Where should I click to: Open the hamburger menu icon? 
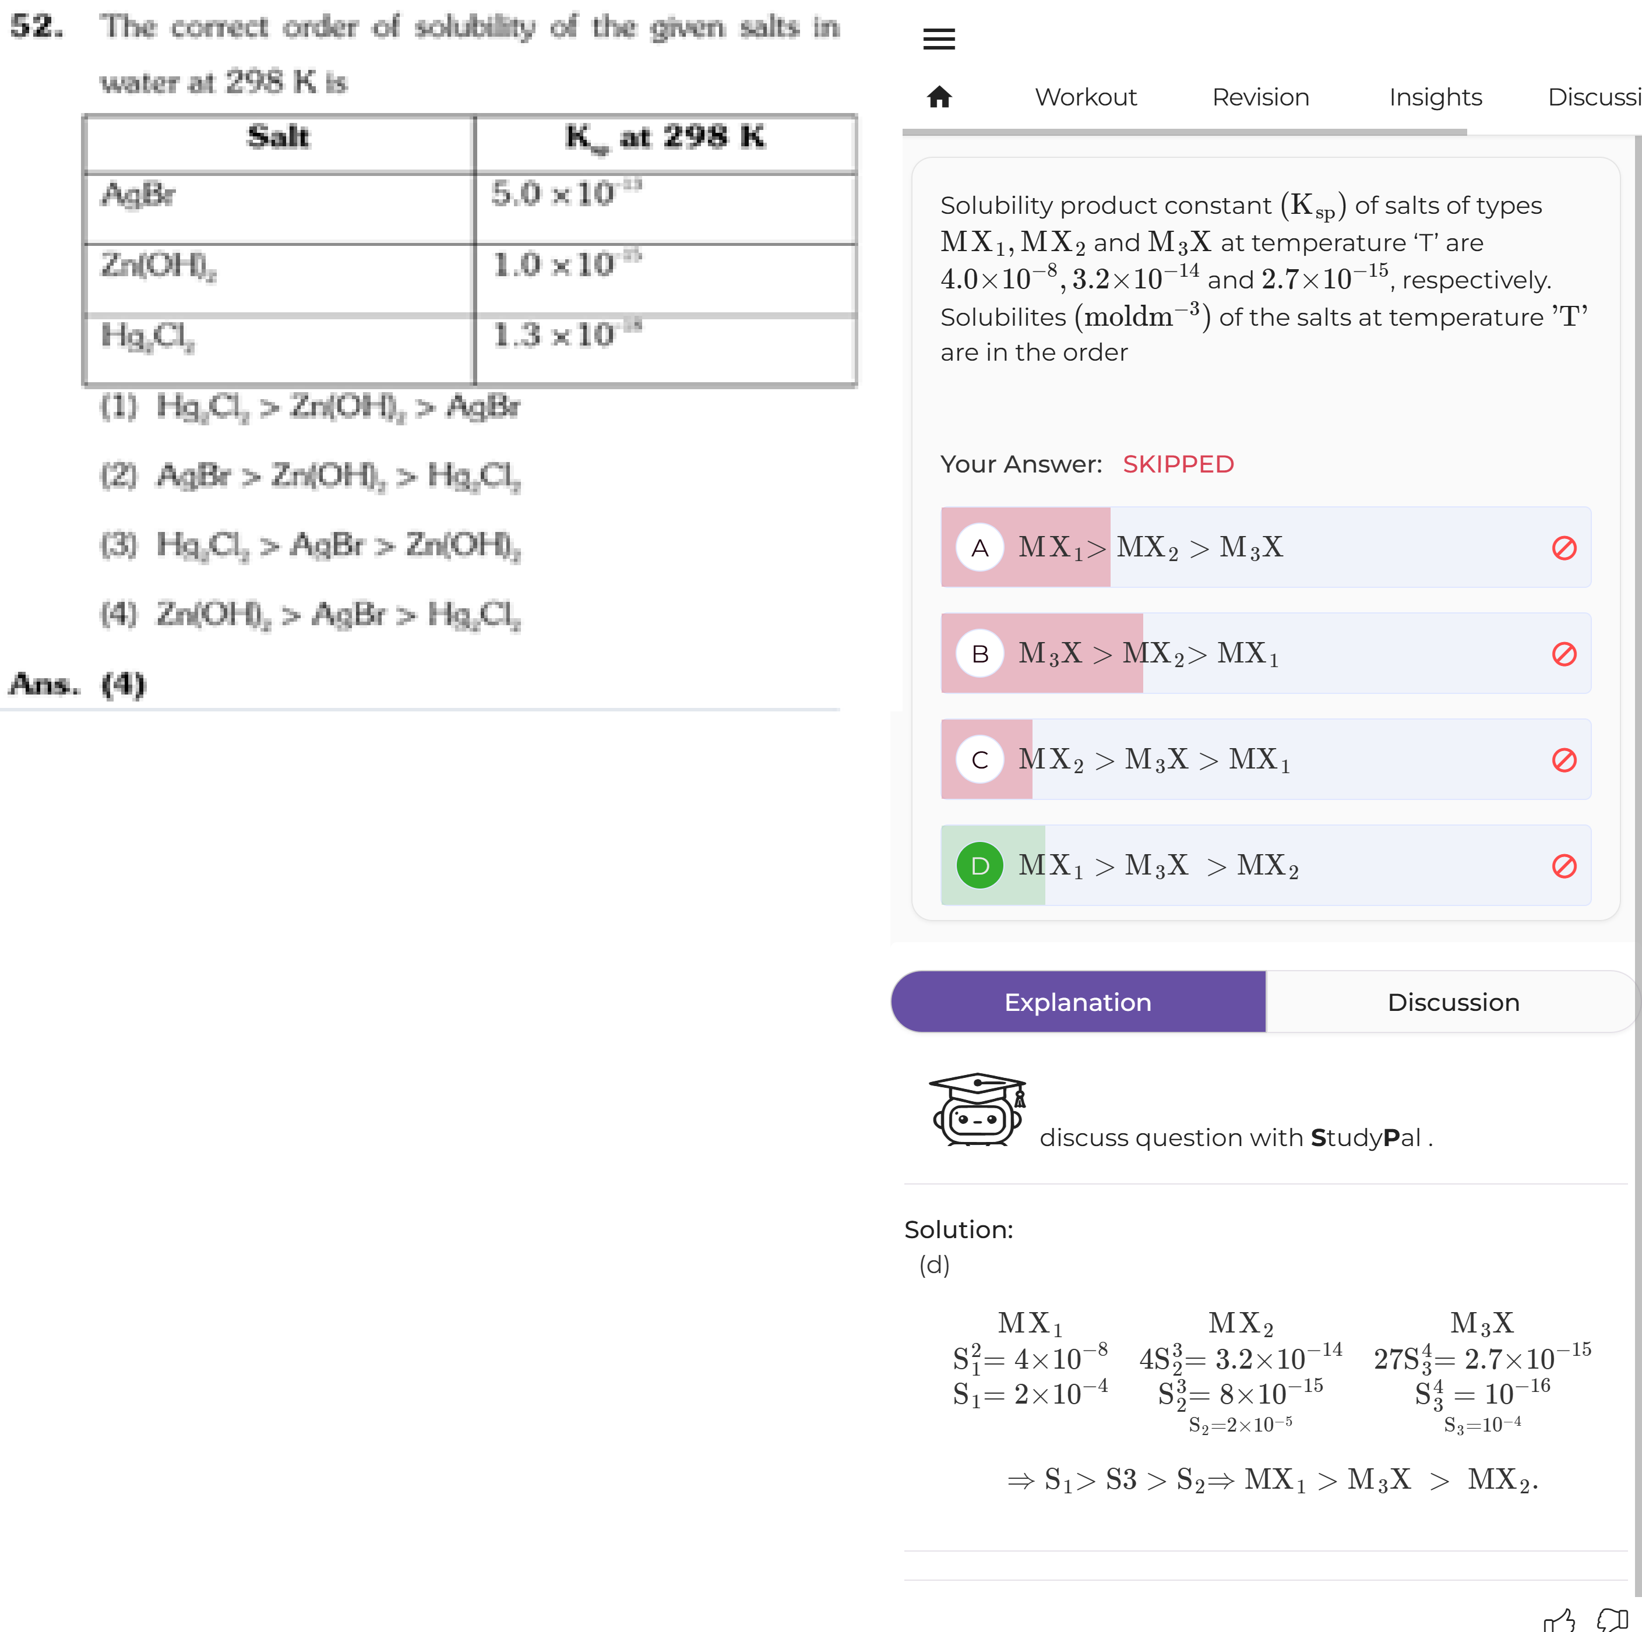click(x=938, y=39)
